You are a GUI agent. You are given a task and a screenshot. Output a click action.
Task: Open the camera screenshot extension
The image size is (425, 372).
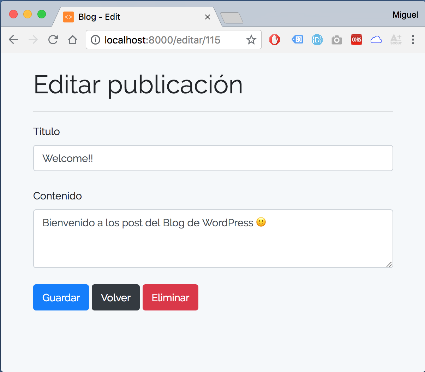pyautogui.click(x=337, y=40)
